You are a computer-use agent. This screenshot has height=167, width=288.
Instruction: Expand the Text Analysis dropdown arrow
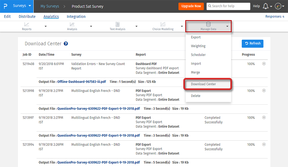(137, 27)
